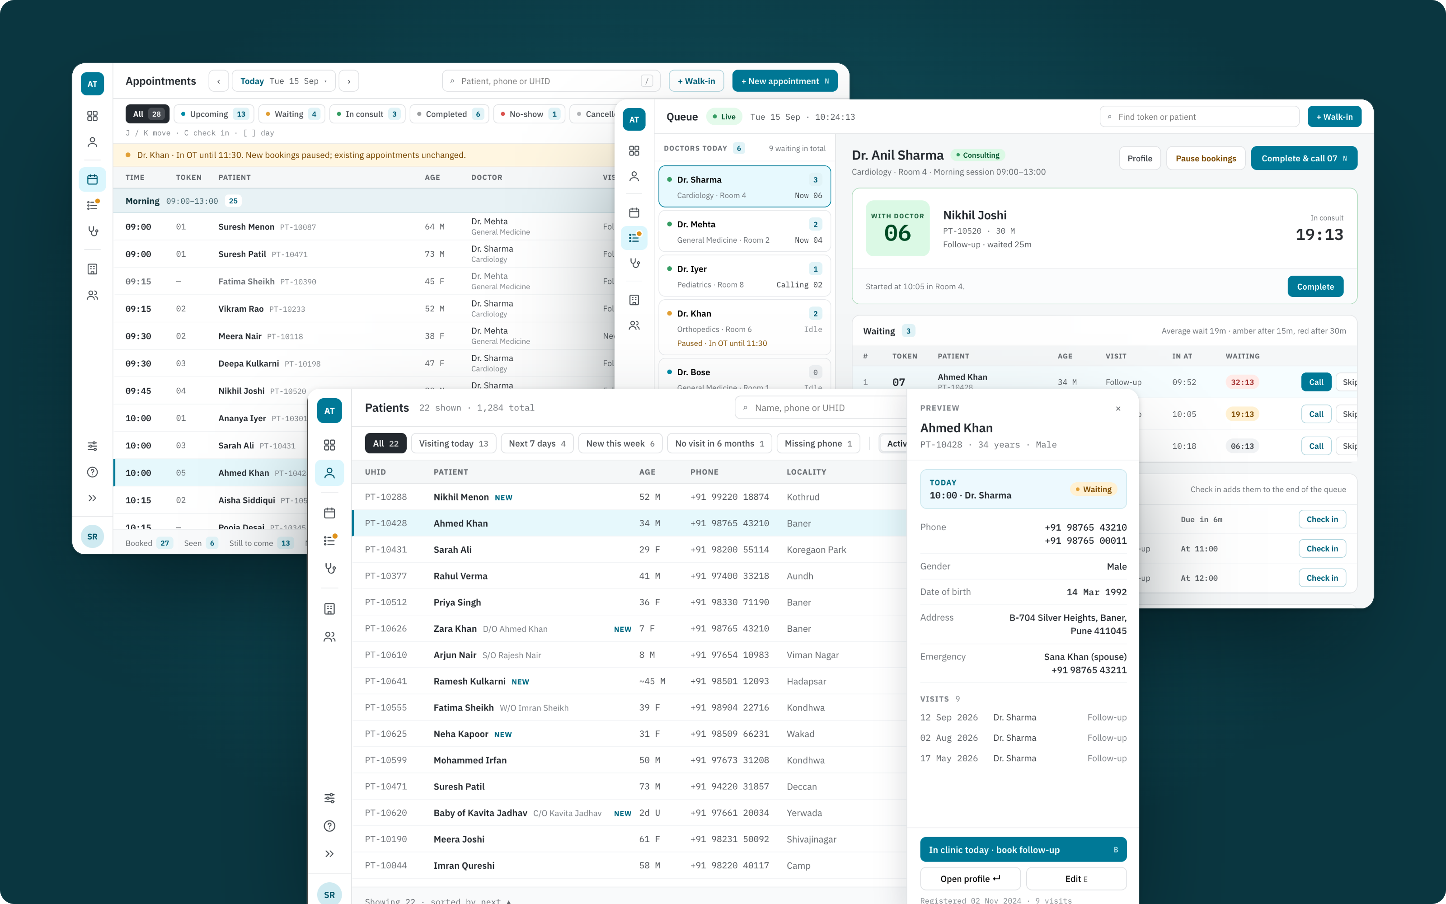The image size is (1446, 904).
Task: Filter appointments by Upcoming
Action: pyautogui.click(x=214, y=114)
